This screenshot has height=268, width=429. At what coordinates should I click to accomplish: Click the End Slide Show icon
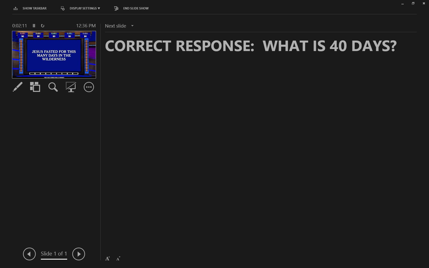(116, 8)
